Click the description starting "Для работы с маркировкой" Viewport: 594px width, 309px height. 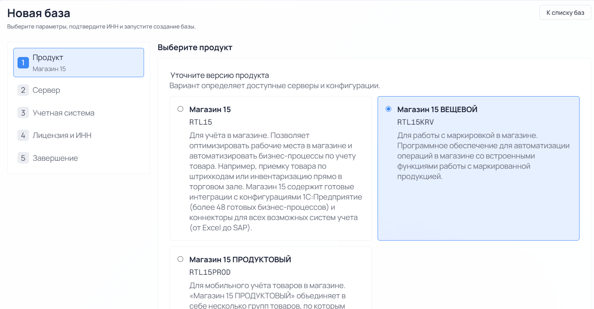pos(484,156)
